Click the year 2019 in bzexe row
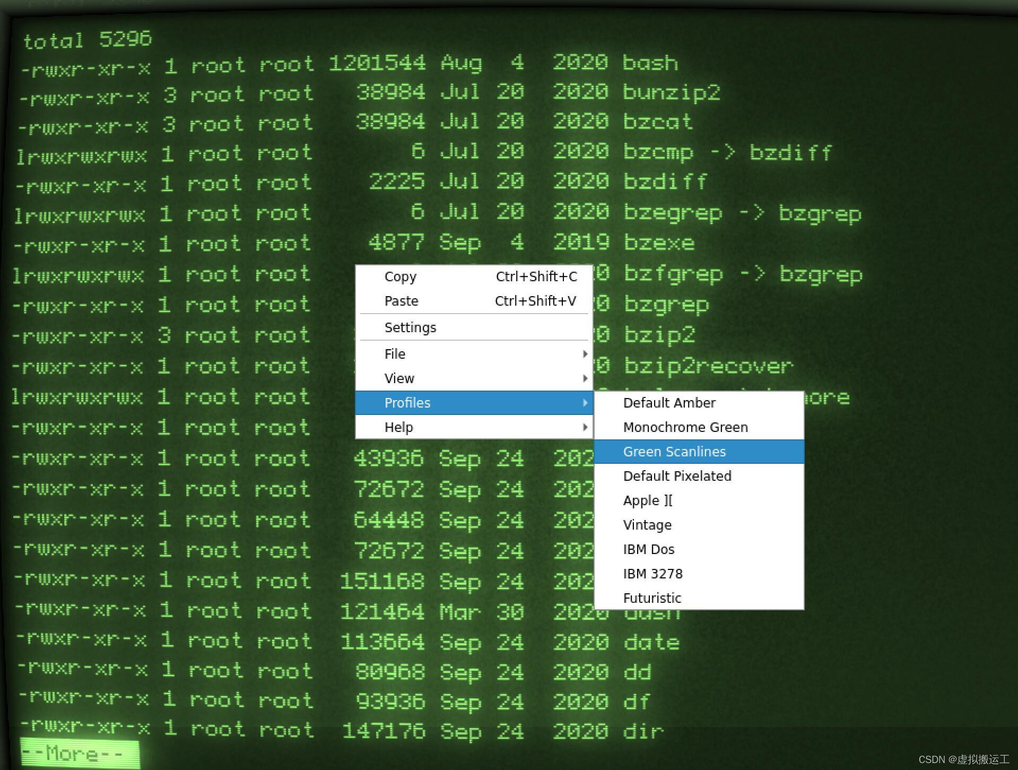This screenshot has height=770, width=1018. pyautogui.click(x=581, y=243)
